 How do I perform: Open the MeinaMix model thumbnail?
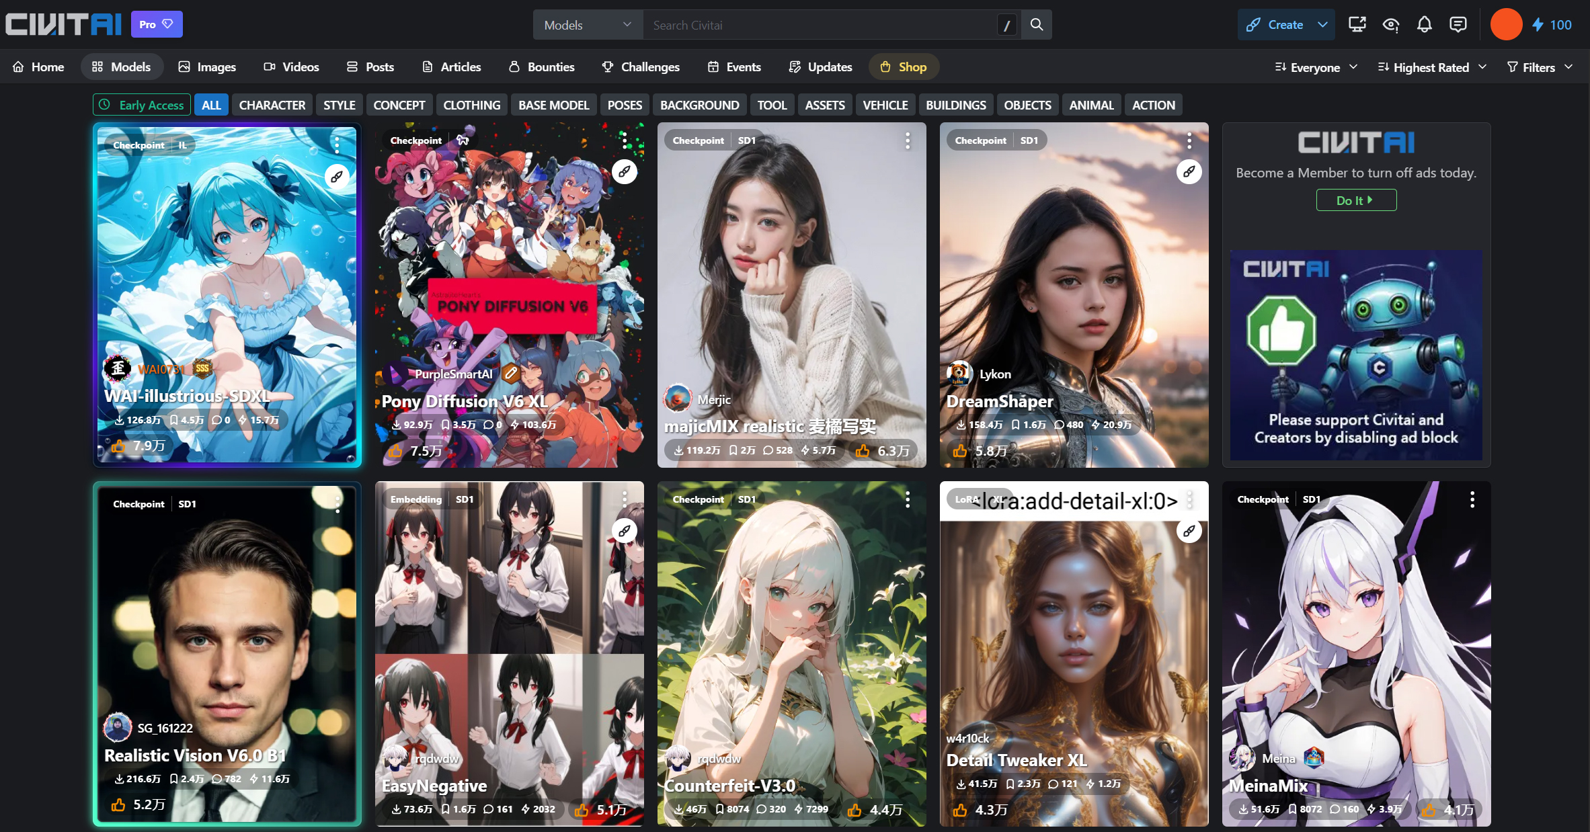point(1356,653)
